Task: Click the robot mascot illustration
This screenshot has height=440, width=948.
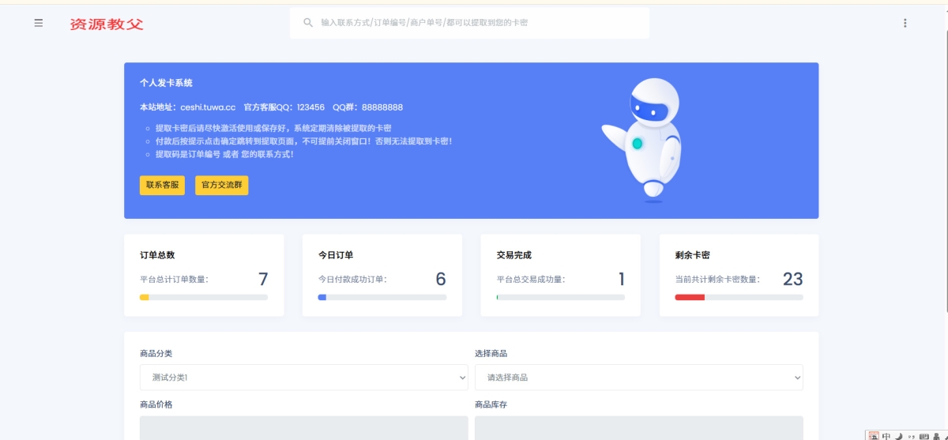Action: [645, 140]
